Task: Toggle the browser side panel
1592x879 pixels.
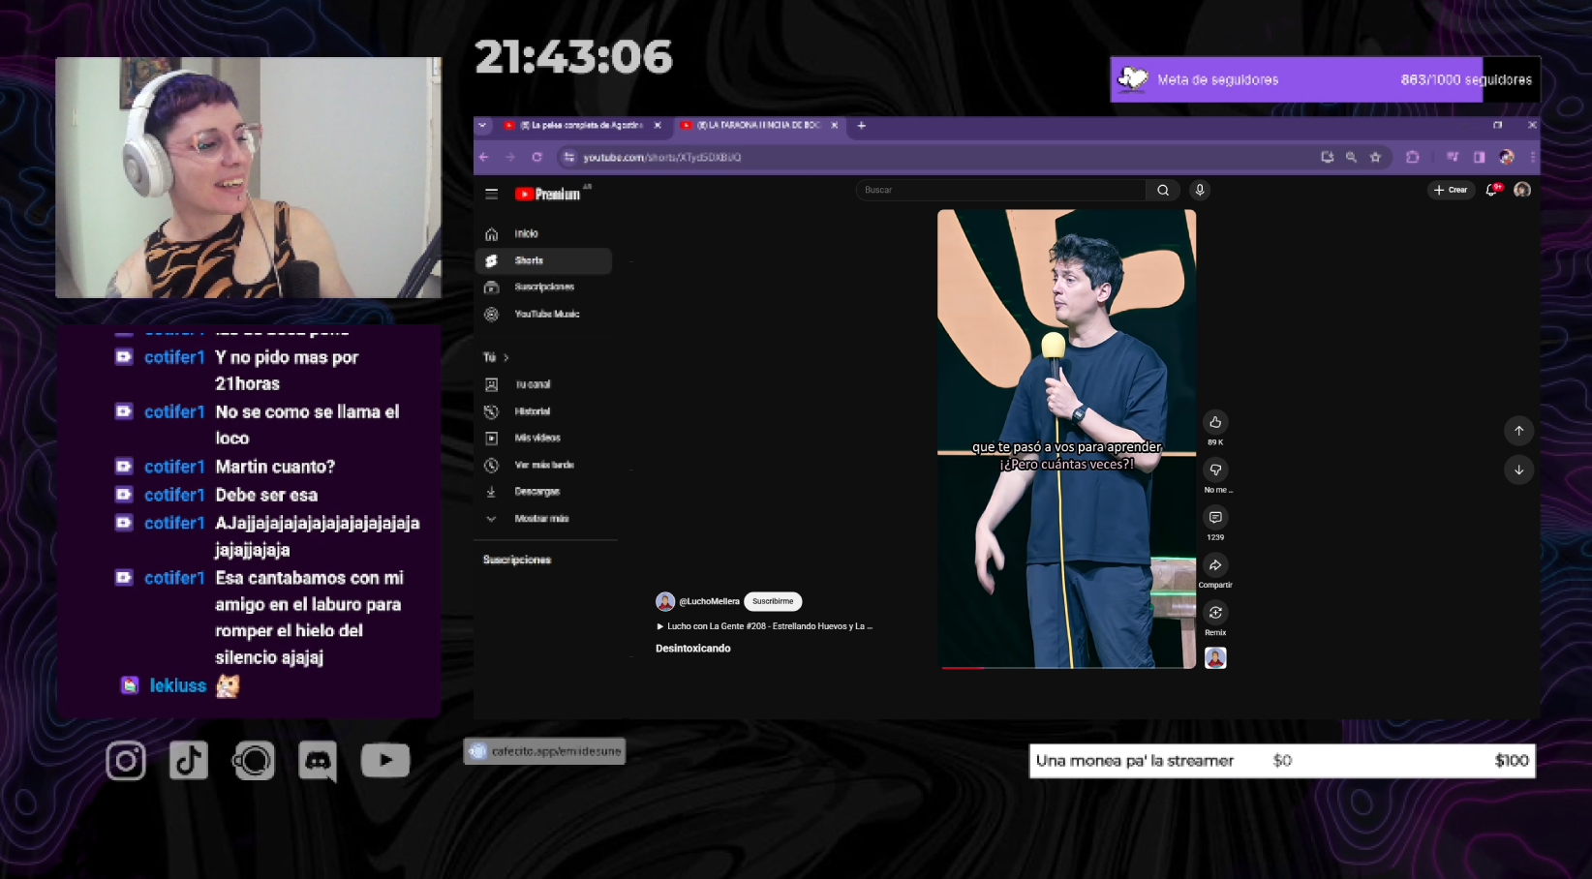Action: point(1479,157)
